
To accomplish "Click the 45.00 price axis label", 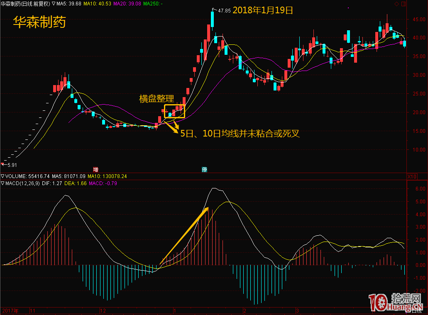I will point(419,20).
